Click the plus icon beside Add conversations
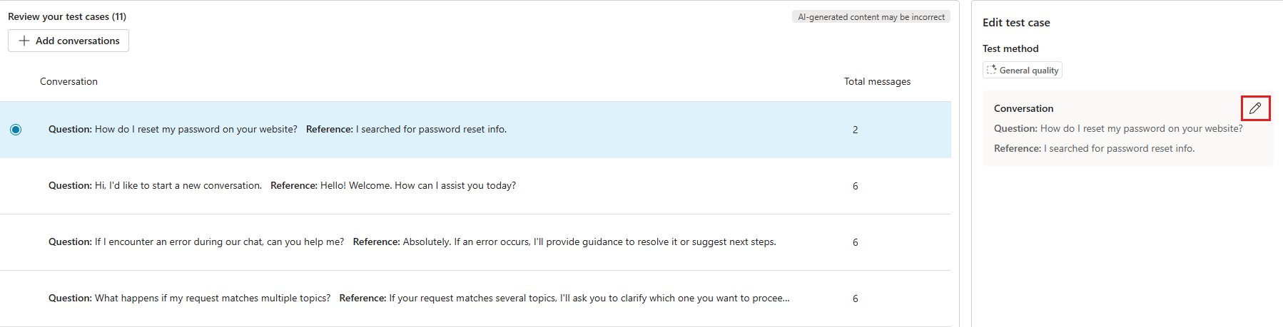This screenshot has height=327, width=1283. [24, 41]
